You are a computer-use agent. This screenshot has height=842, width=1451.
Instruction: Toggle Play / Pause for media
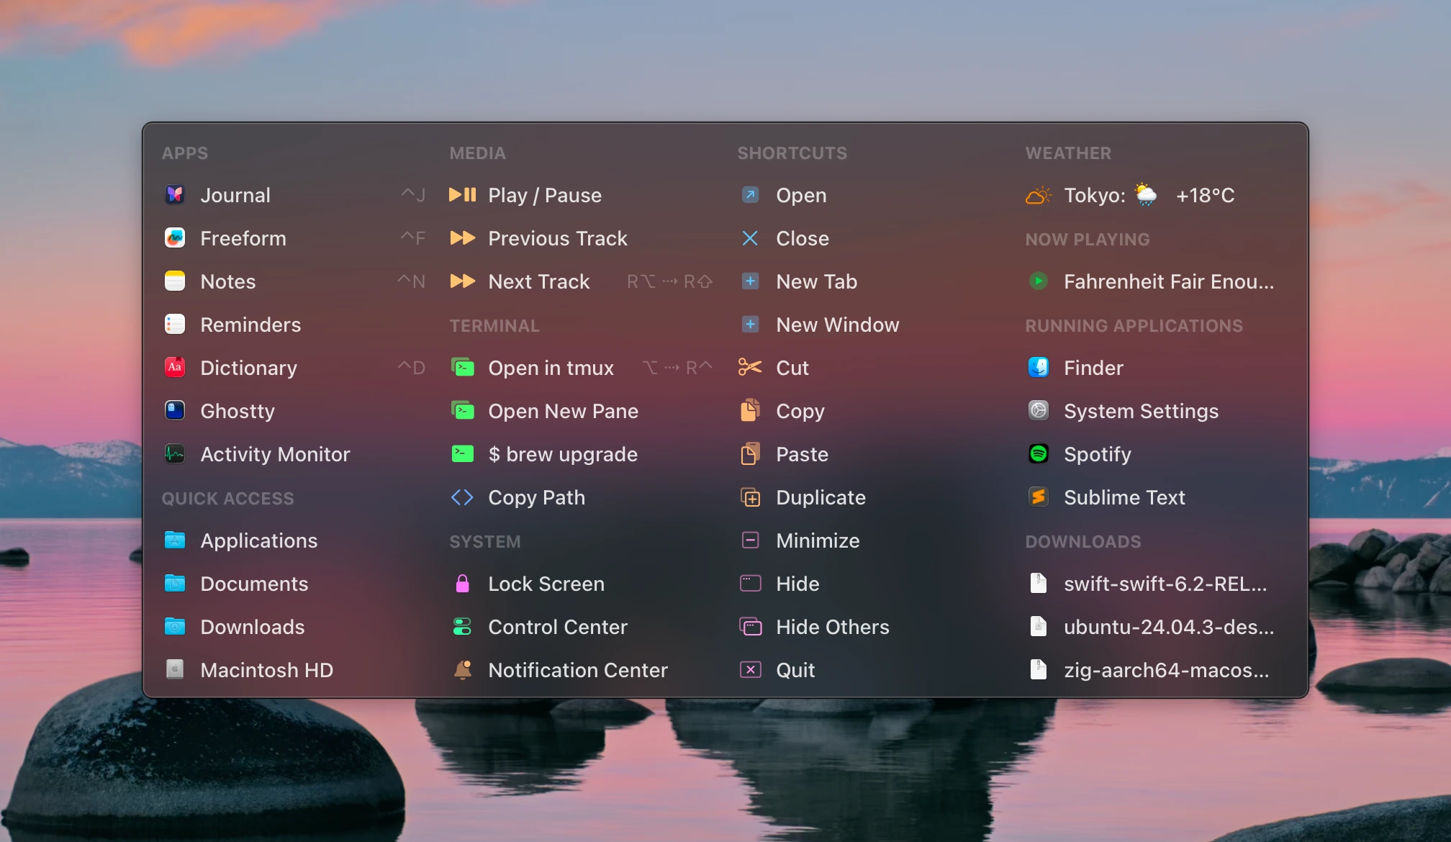click(544, 195)
